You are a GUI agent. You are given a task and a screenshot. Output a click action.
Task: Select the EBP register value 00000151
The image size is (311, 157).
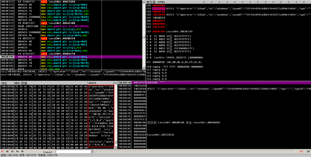(x=159, y=21)
